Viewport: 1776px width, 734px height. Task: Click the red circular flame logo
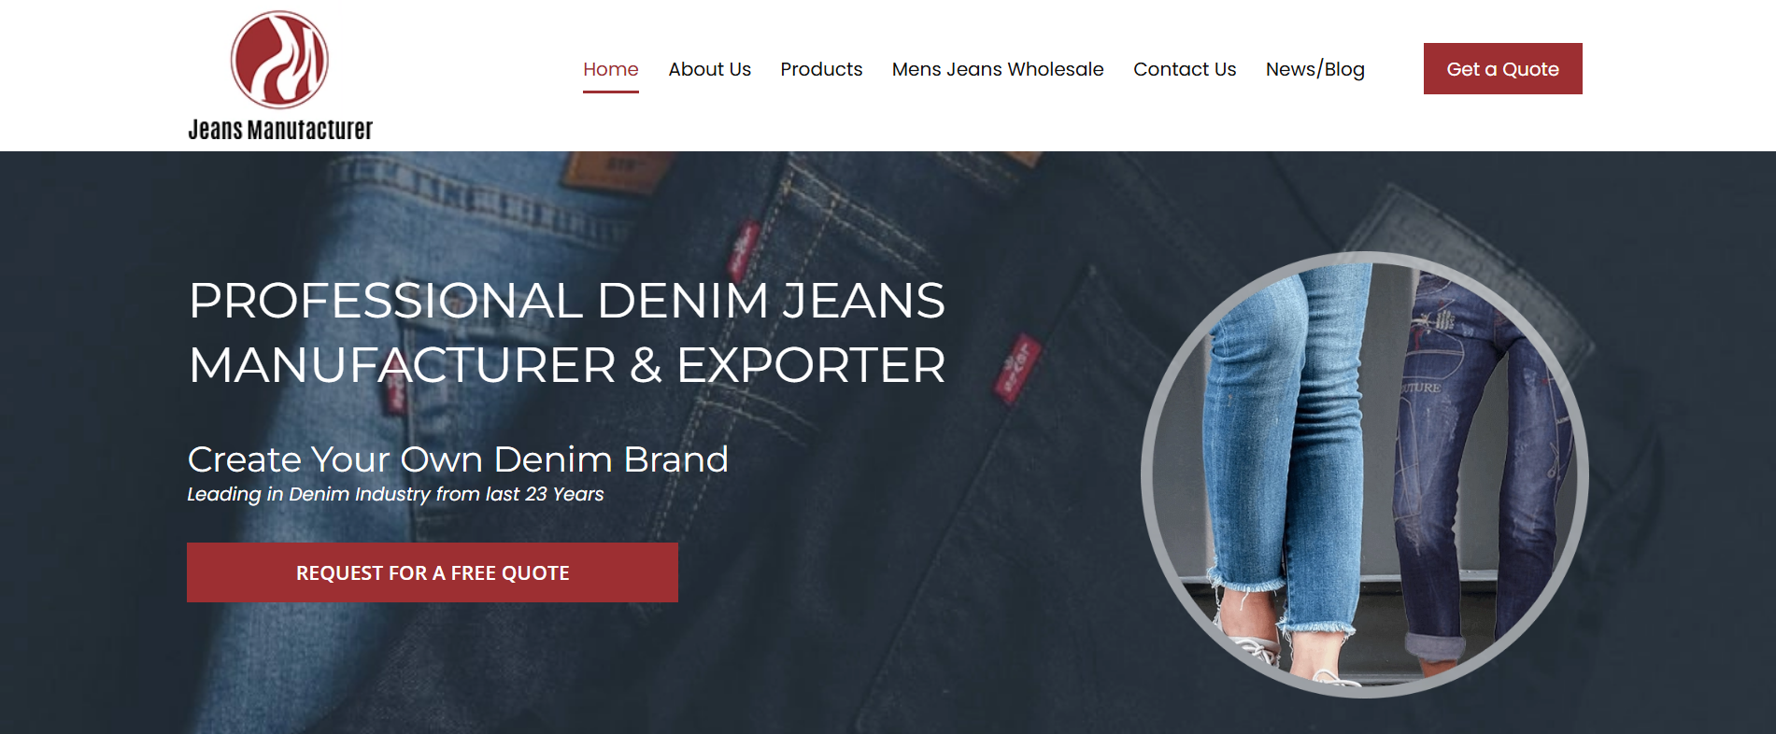pyautogui.click(x=279, y=60)
